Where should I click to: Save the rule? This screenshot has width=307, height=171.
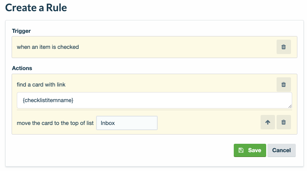click(x=250, y=151)
